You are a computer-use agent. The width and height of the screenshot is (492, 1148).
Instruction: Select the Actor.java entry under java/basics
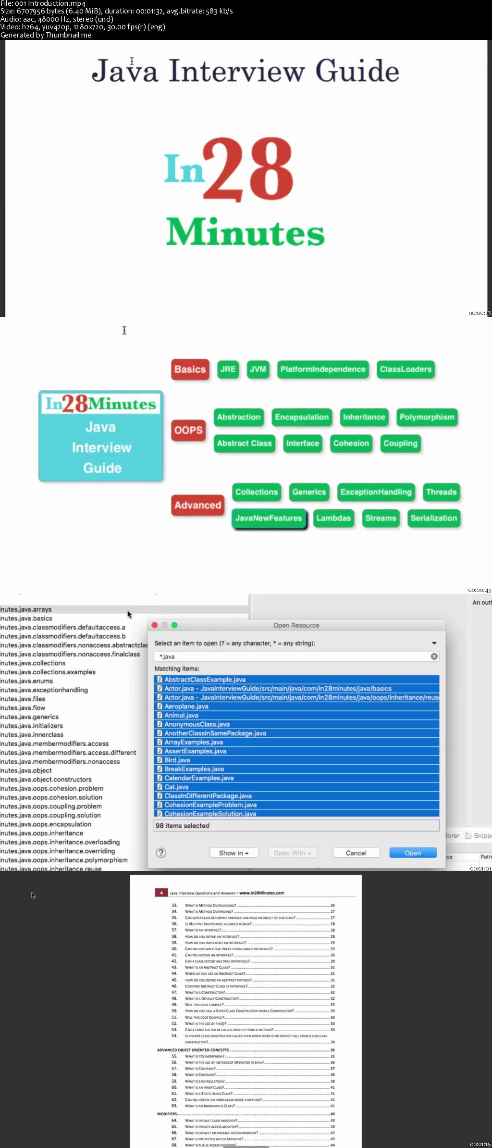(296, 689)
